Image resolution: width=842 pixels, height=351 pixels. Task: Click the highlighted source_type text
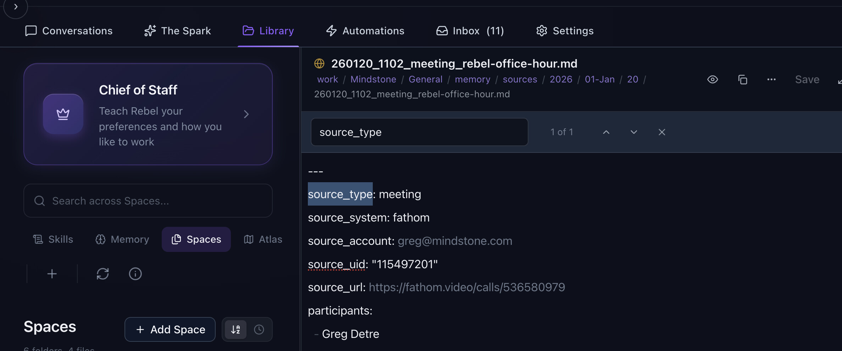pos(340,194)
